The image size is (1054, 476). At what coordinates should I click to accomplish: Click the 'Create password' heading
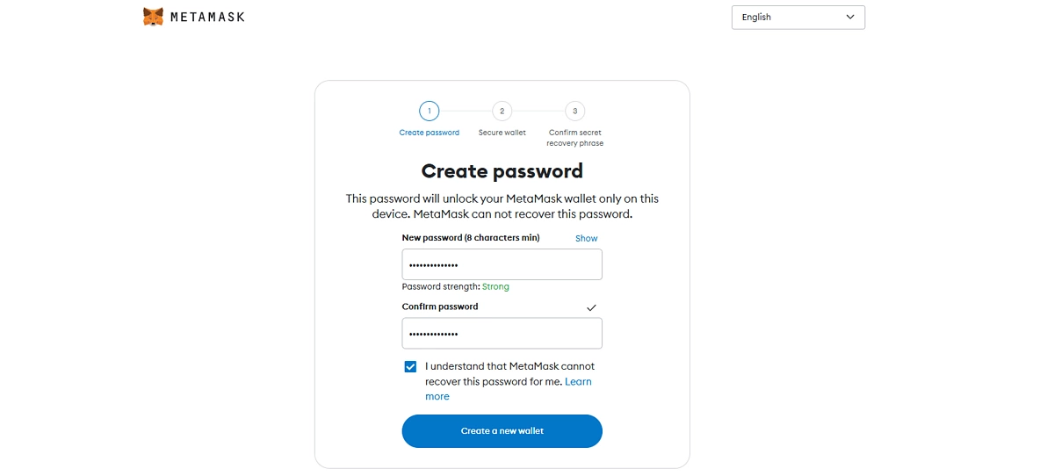click(x=502, y=170)
